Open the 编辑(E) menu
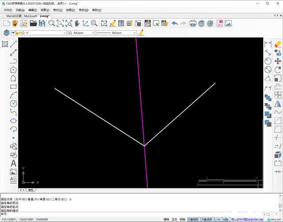 [x=33, y=10]
